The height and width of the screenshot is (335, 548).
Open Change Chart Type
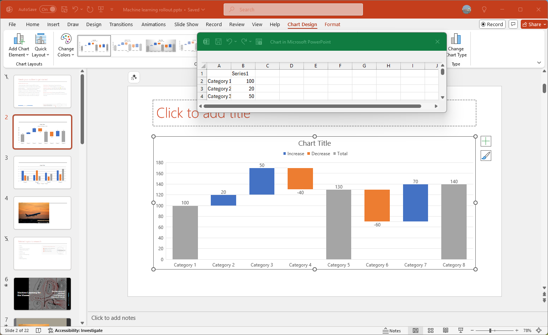(x=456, y=45)
